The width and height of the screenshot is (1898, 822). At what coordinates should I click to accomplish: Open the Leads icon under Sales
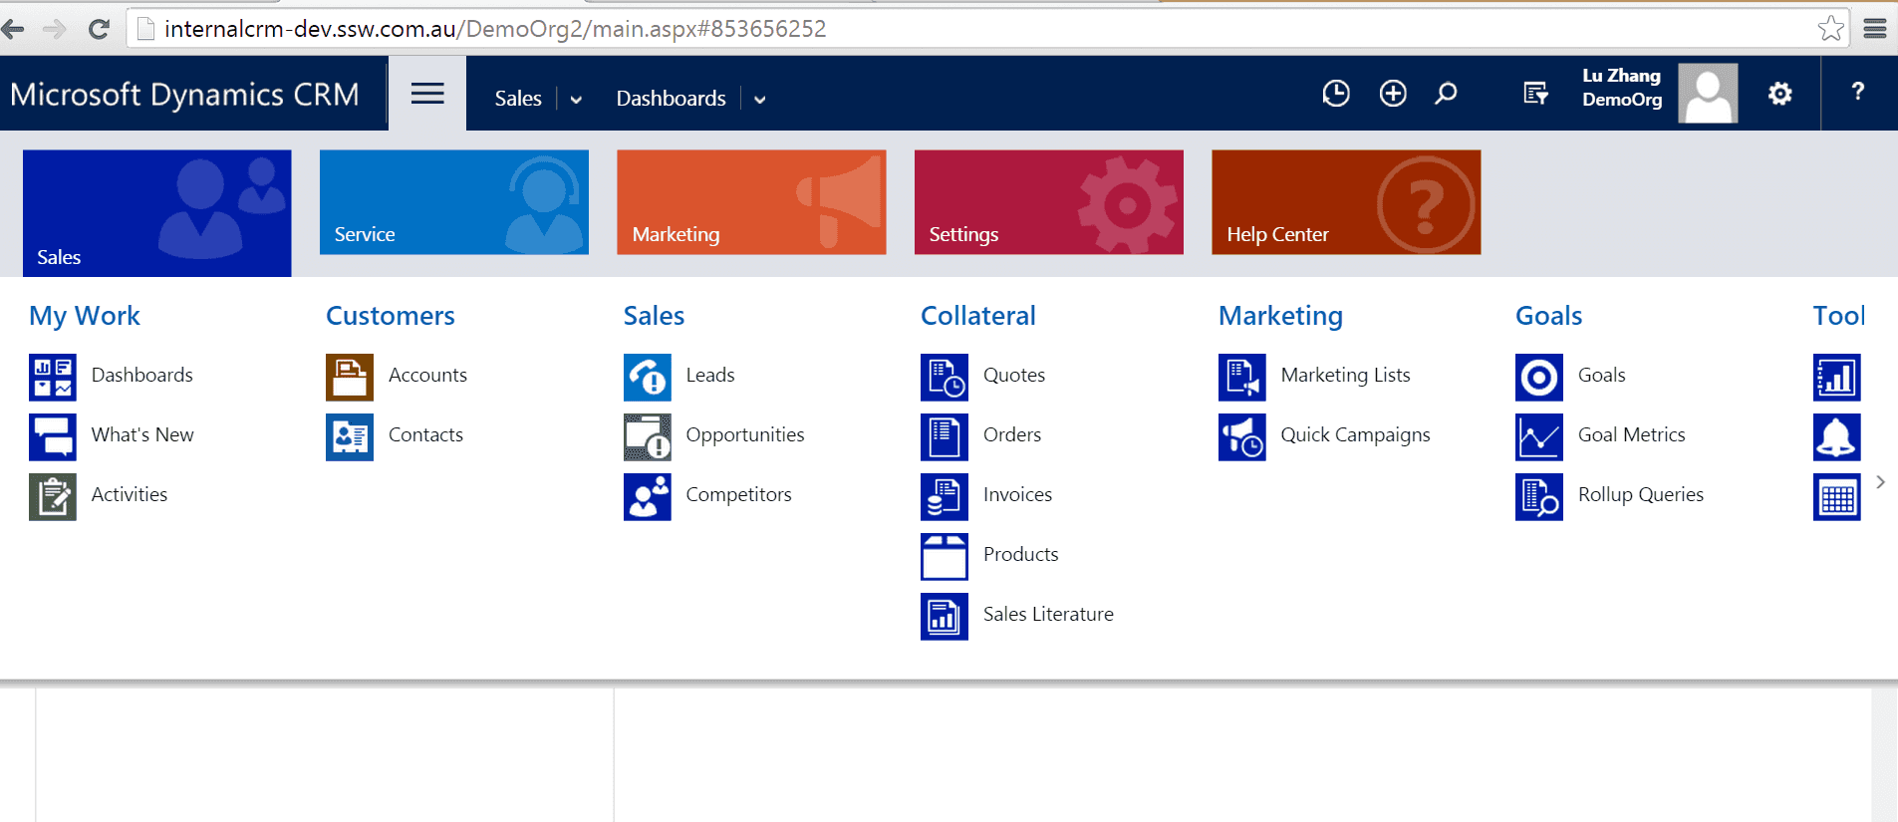[647, 377]
